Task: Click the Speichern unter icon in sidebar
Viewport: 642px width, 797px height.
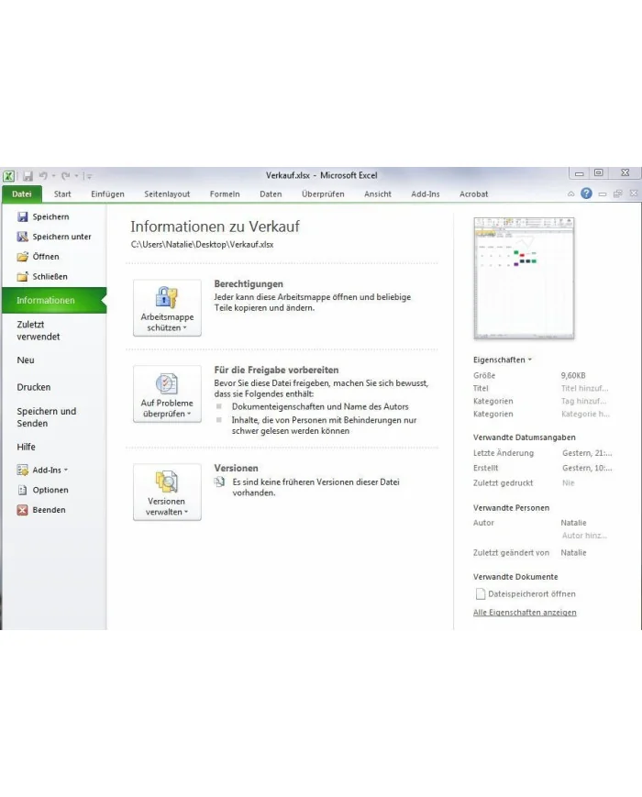Action: pyautogui.click(x=22, y=237)
